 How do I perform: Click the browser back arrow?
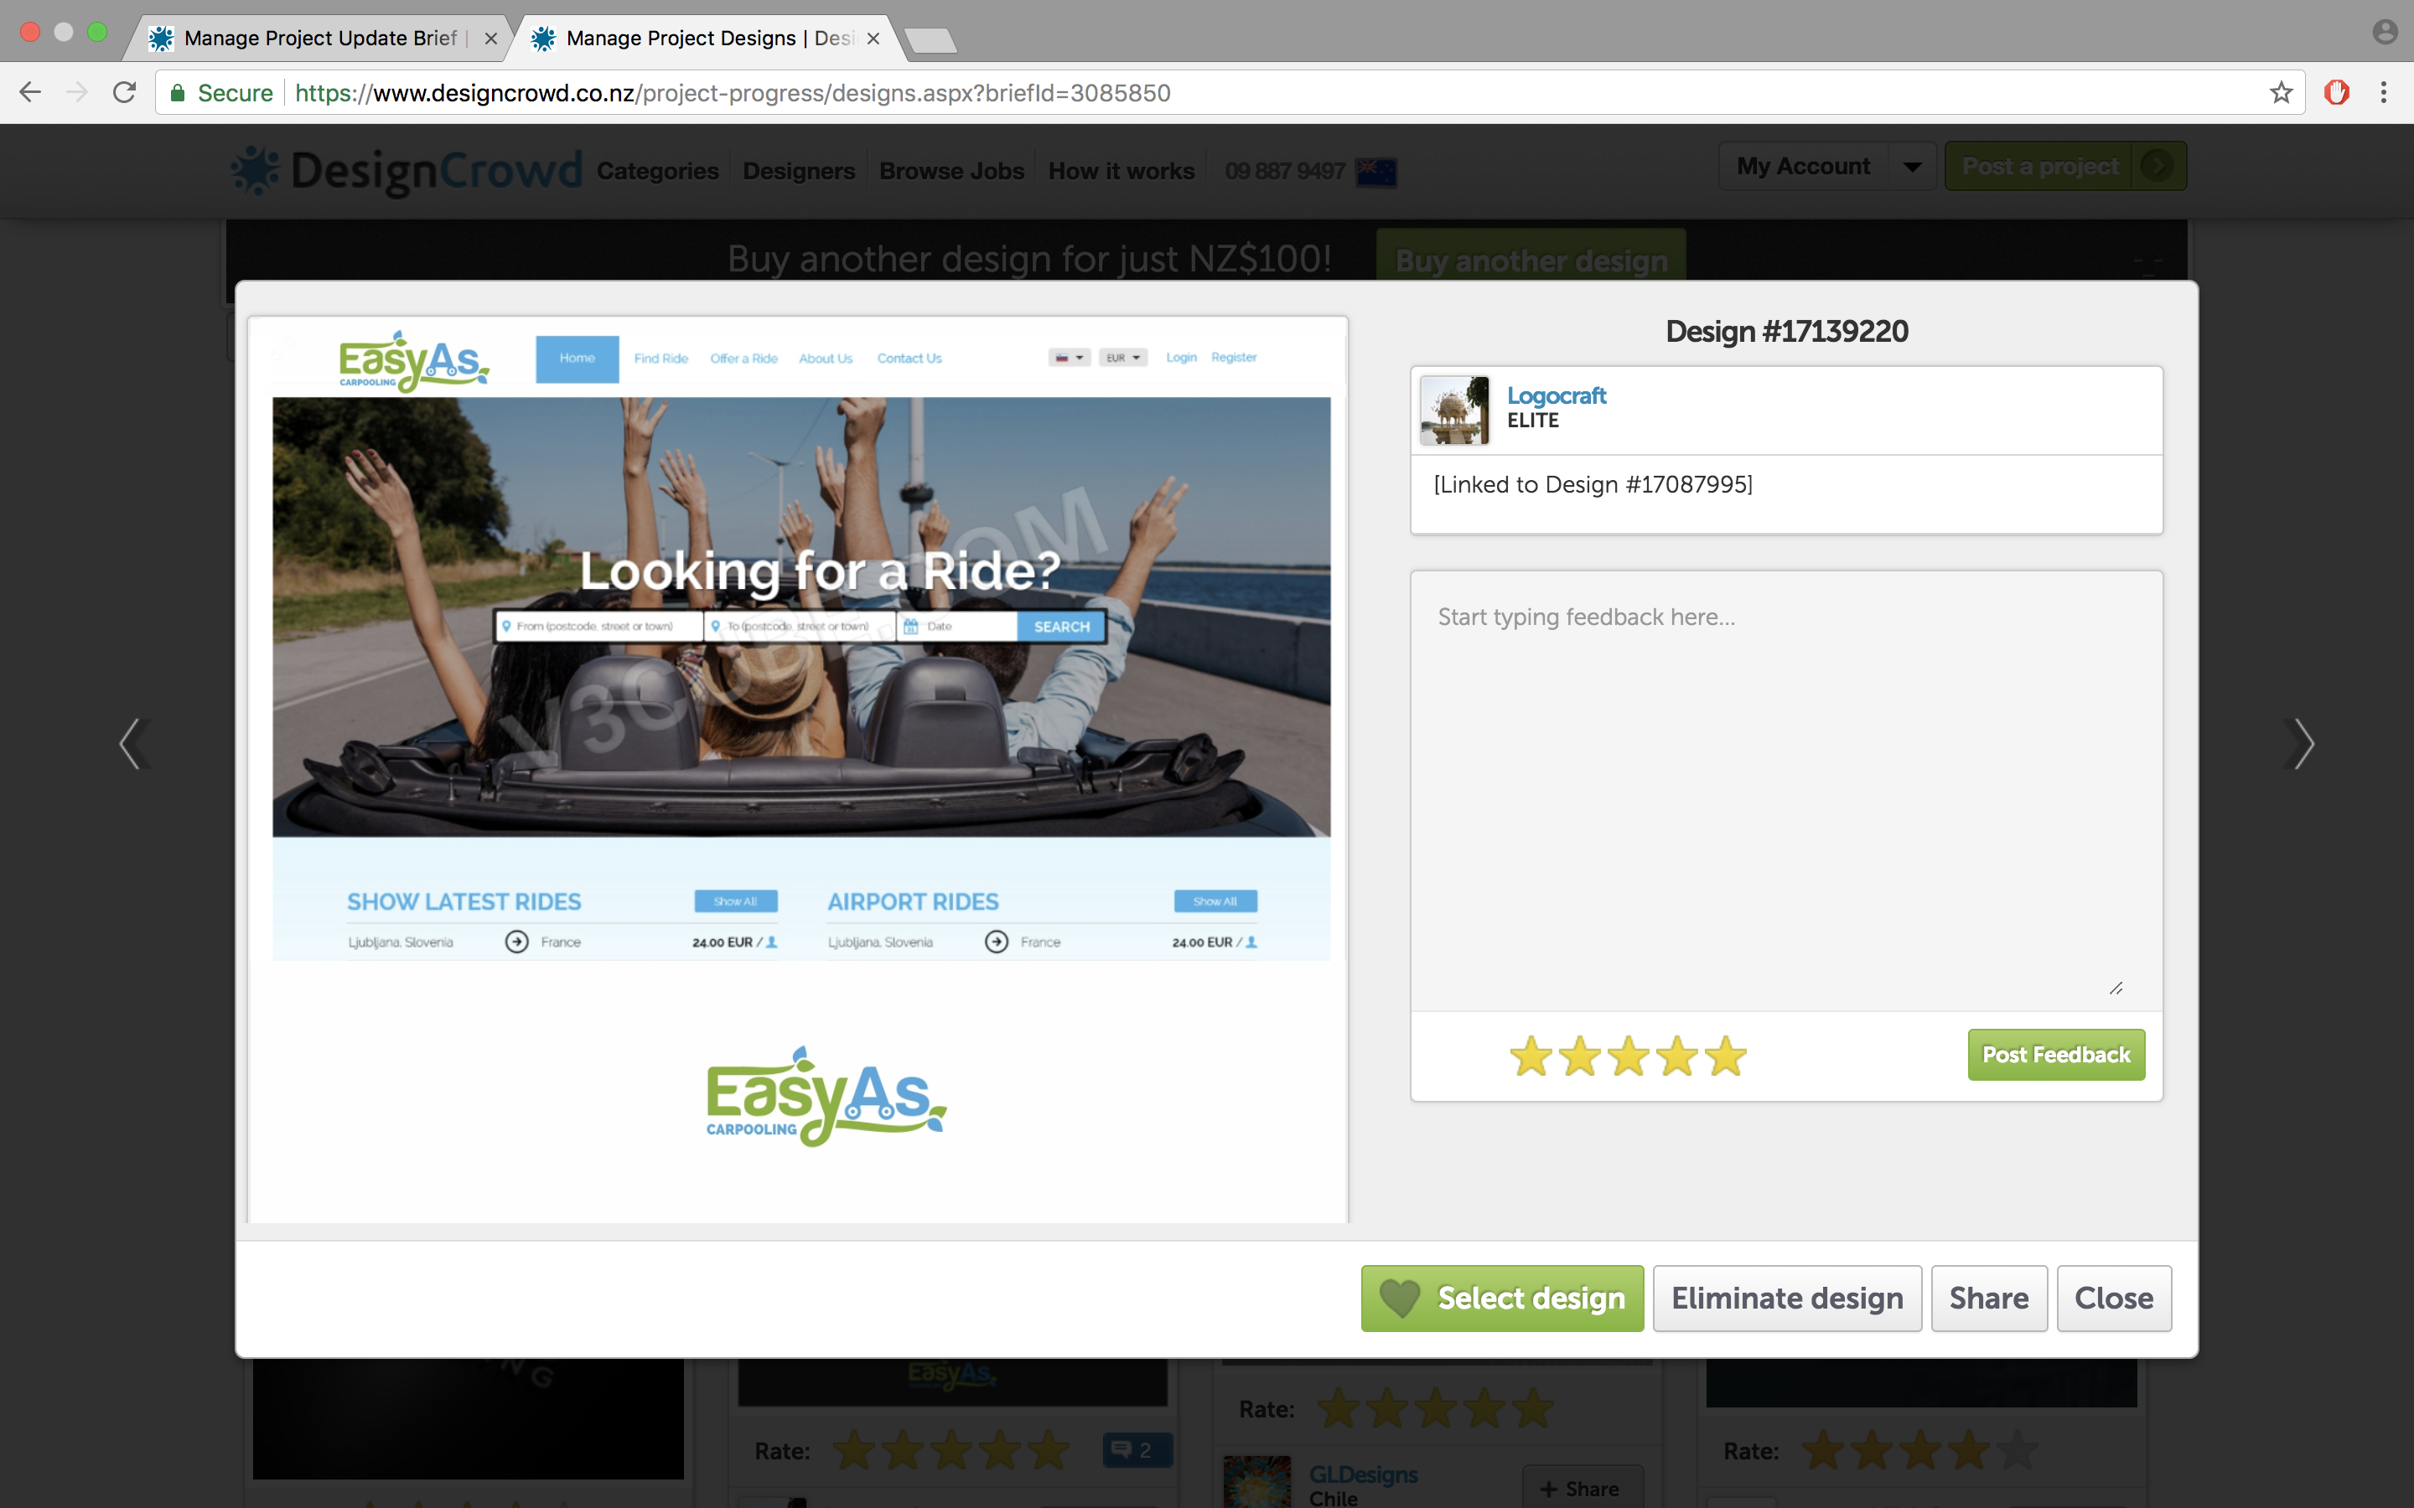(x=30, y=93)
